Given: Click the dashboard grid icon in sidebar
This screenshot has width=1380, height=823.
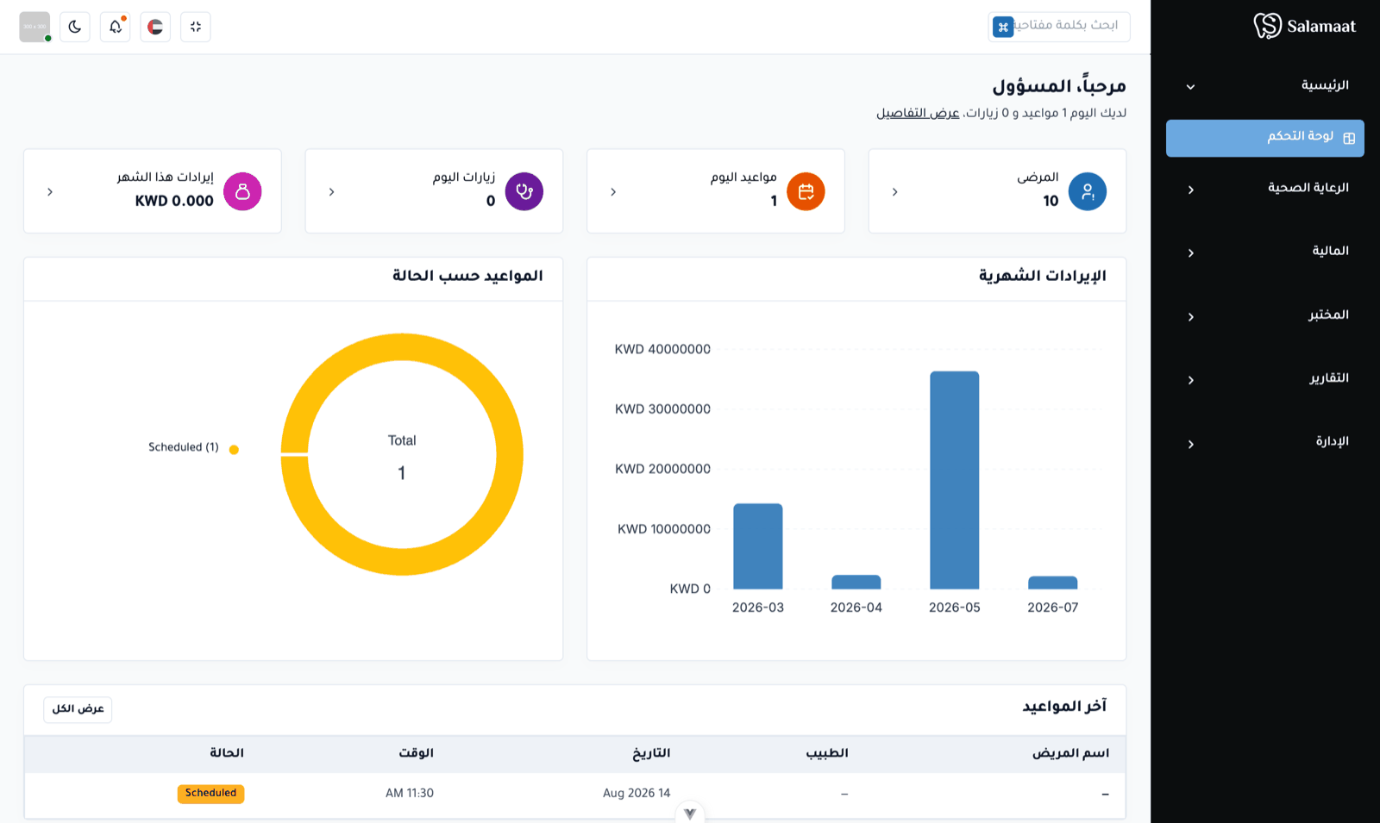Looking at the screenshot, I should click(x=1349, y=138).
